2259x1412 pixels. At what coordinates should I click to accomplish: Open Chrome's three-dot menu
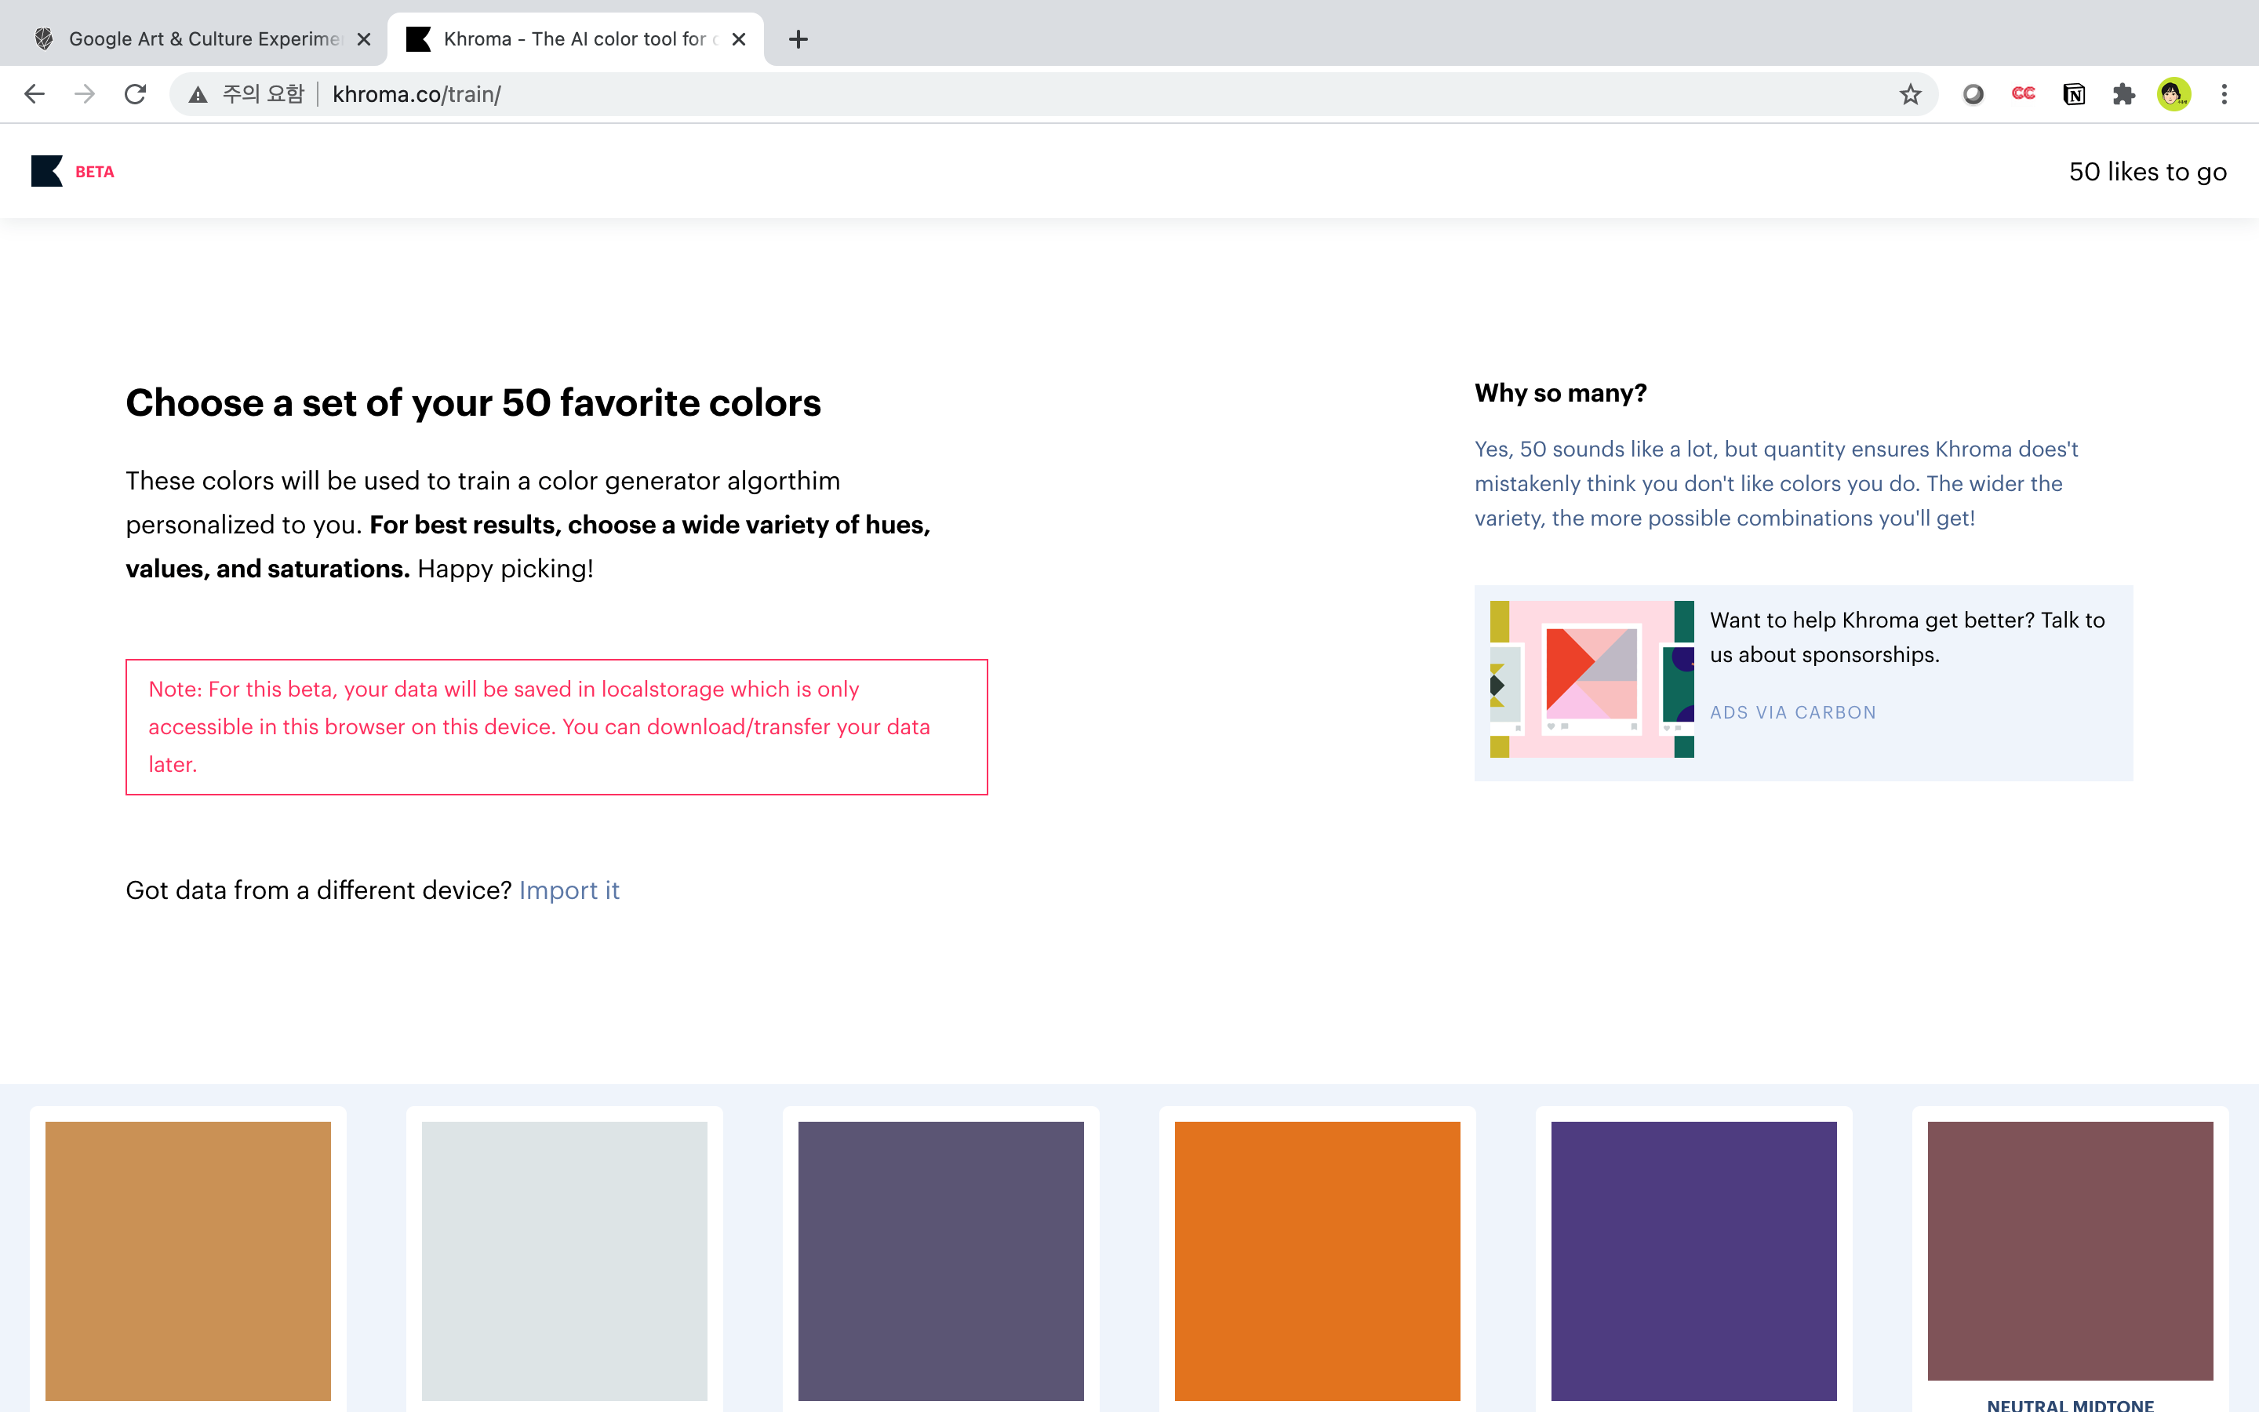point(2224,94)
